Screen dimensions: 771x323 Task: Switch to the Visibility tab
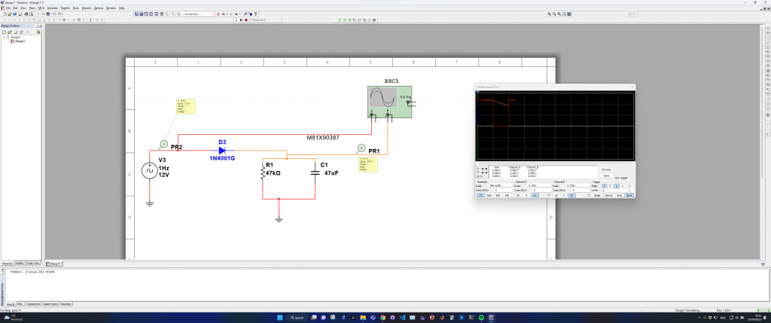click(x=20, y=263)
